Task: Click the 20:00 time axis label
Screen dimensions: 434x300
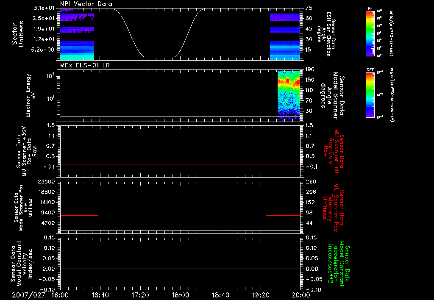Action: [x=301, y=295]
